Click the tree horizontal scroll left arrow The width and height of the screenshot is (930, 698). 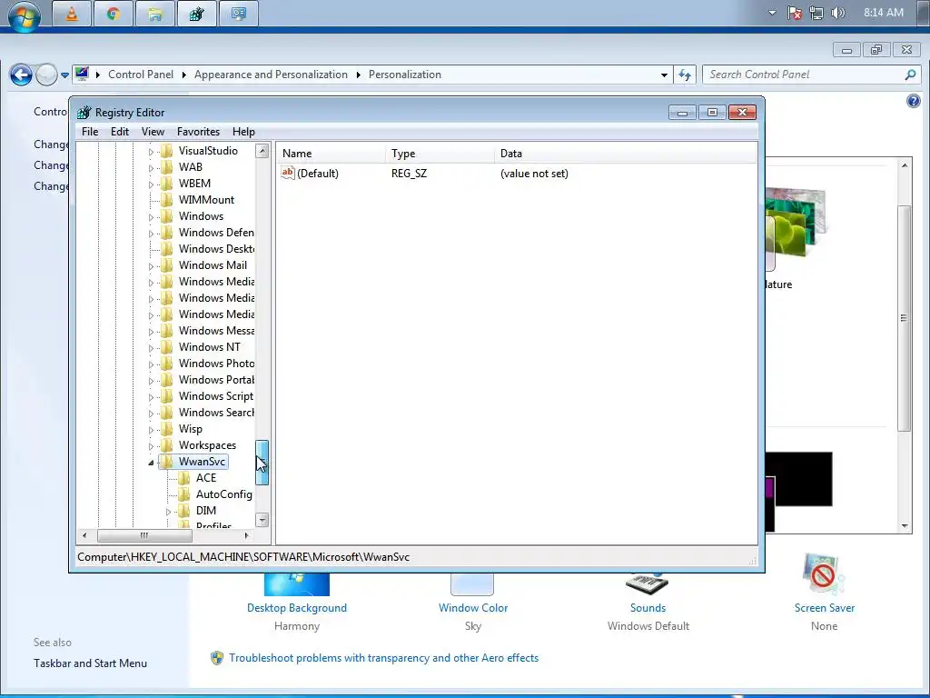[84, 535]
